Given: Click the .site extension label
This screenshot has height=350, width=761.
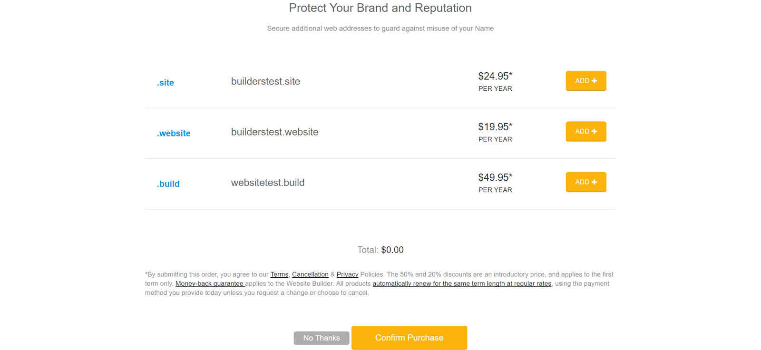Looking at the screenshot, I should tap(166, 83).
